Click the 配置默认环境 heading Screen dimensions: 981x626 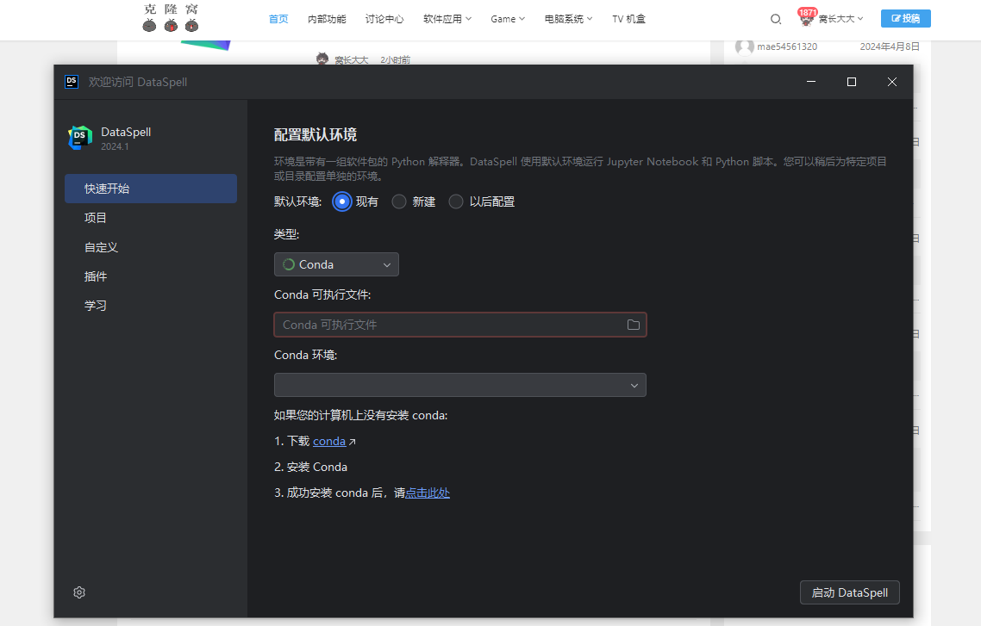pyautogui.click(x=316, y=134)
